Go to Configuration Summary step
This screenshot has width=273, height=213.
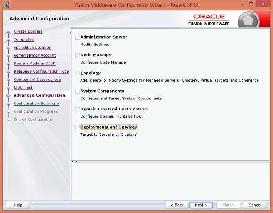click(36, 104)
